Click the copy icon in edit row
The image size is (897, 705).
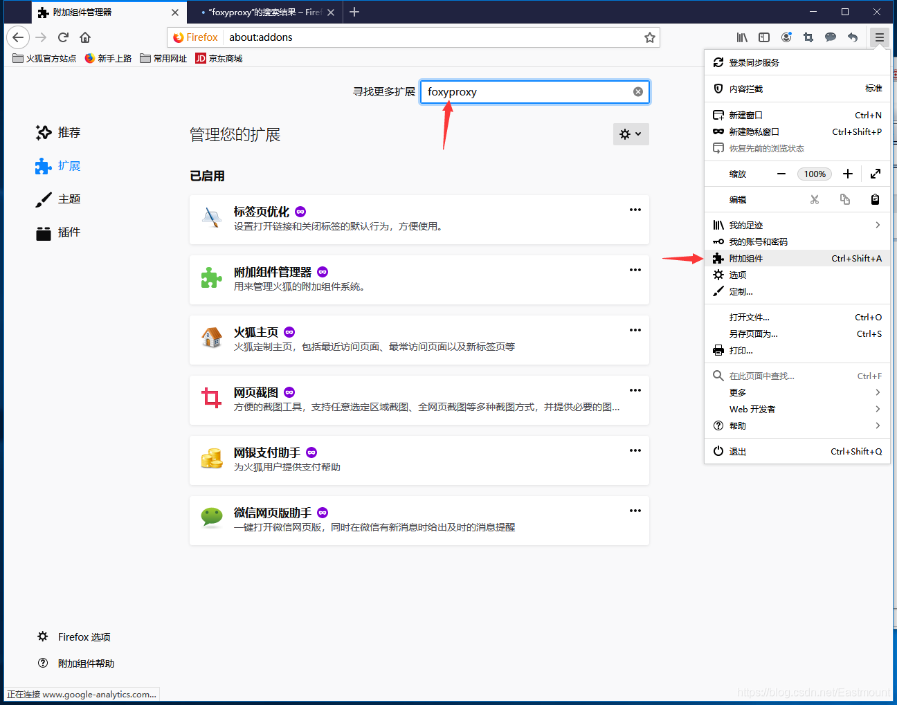[845, 199]
